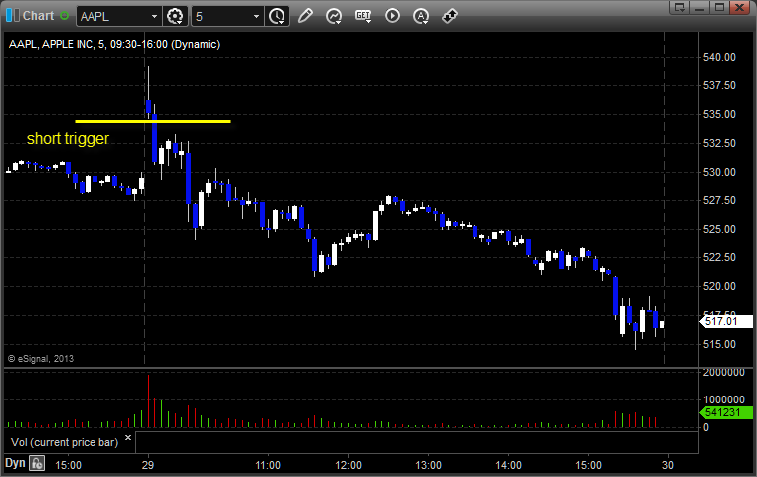This screenshot has width=757, height=477.
Task: Open the studies chart-line icon menu
Action: click(334, 16)
